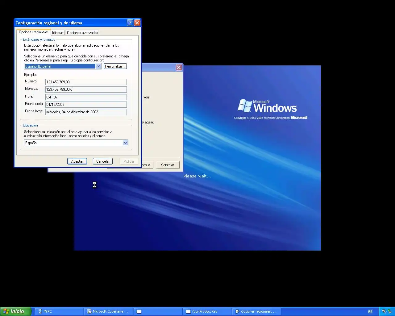This screenshot has width=395, height=316.
Task: Click the ES language indicator in tray
Action: tap(370, 312)
